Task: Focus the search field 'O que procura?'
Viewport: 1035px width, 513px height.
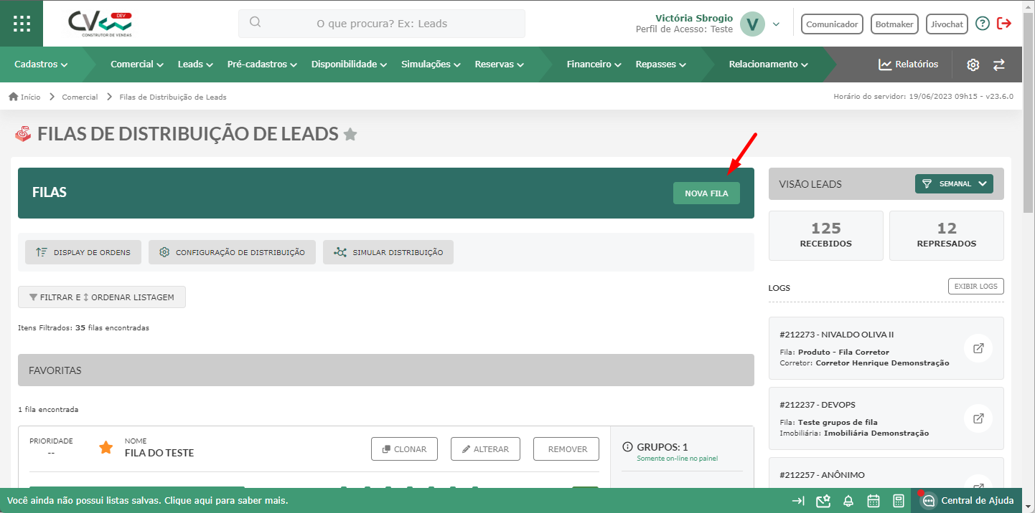Action: [382, 24]
